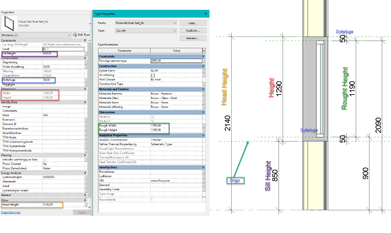Viewport: 391px width, 233px height.
Task: Click the Forvalgt ramme topp associate parameter button
Action: point(204,61)
